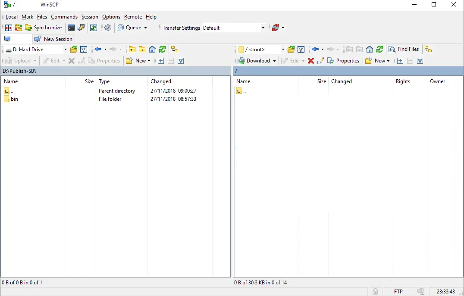
Task: Open session in PuTTY icon
Action: [81, 28]
